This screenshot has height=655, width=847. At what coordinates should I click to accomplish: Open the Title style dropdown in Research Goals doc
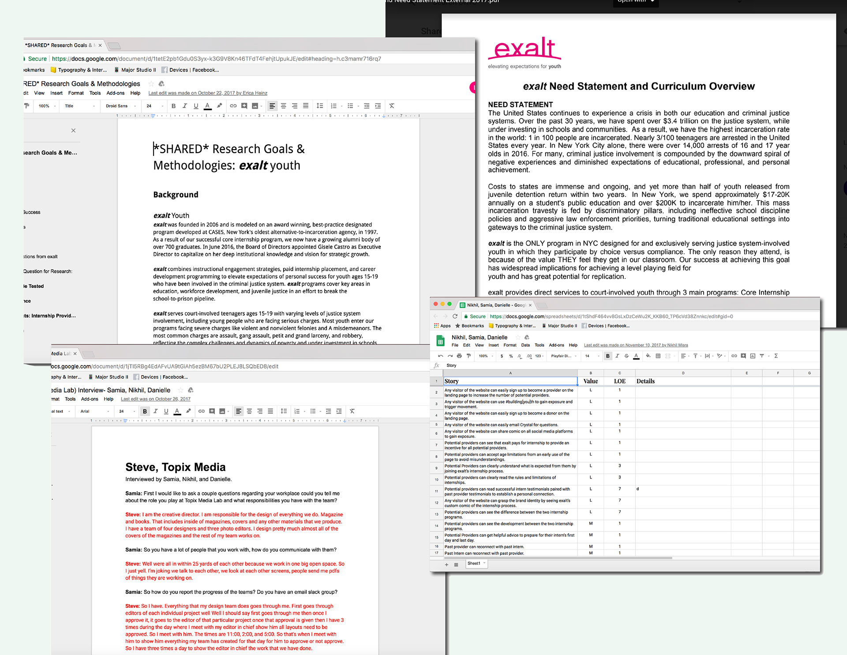(x=80, y=106)
